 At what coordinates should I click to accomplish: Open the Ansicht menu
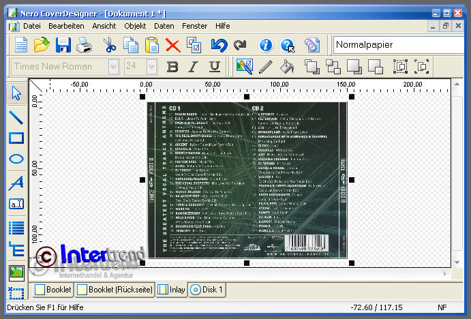coord(104,26)
